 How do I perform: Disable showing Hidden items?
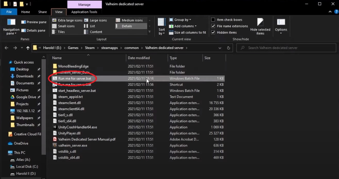(x=213, y=32)
